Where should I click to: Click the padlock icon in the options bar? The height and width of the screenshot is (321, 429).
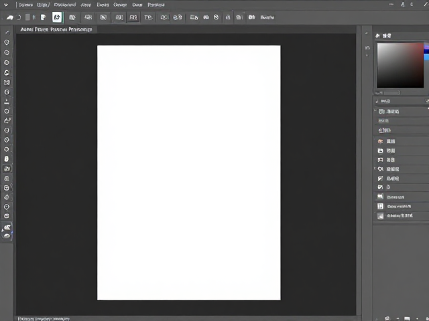coord(228,17)
